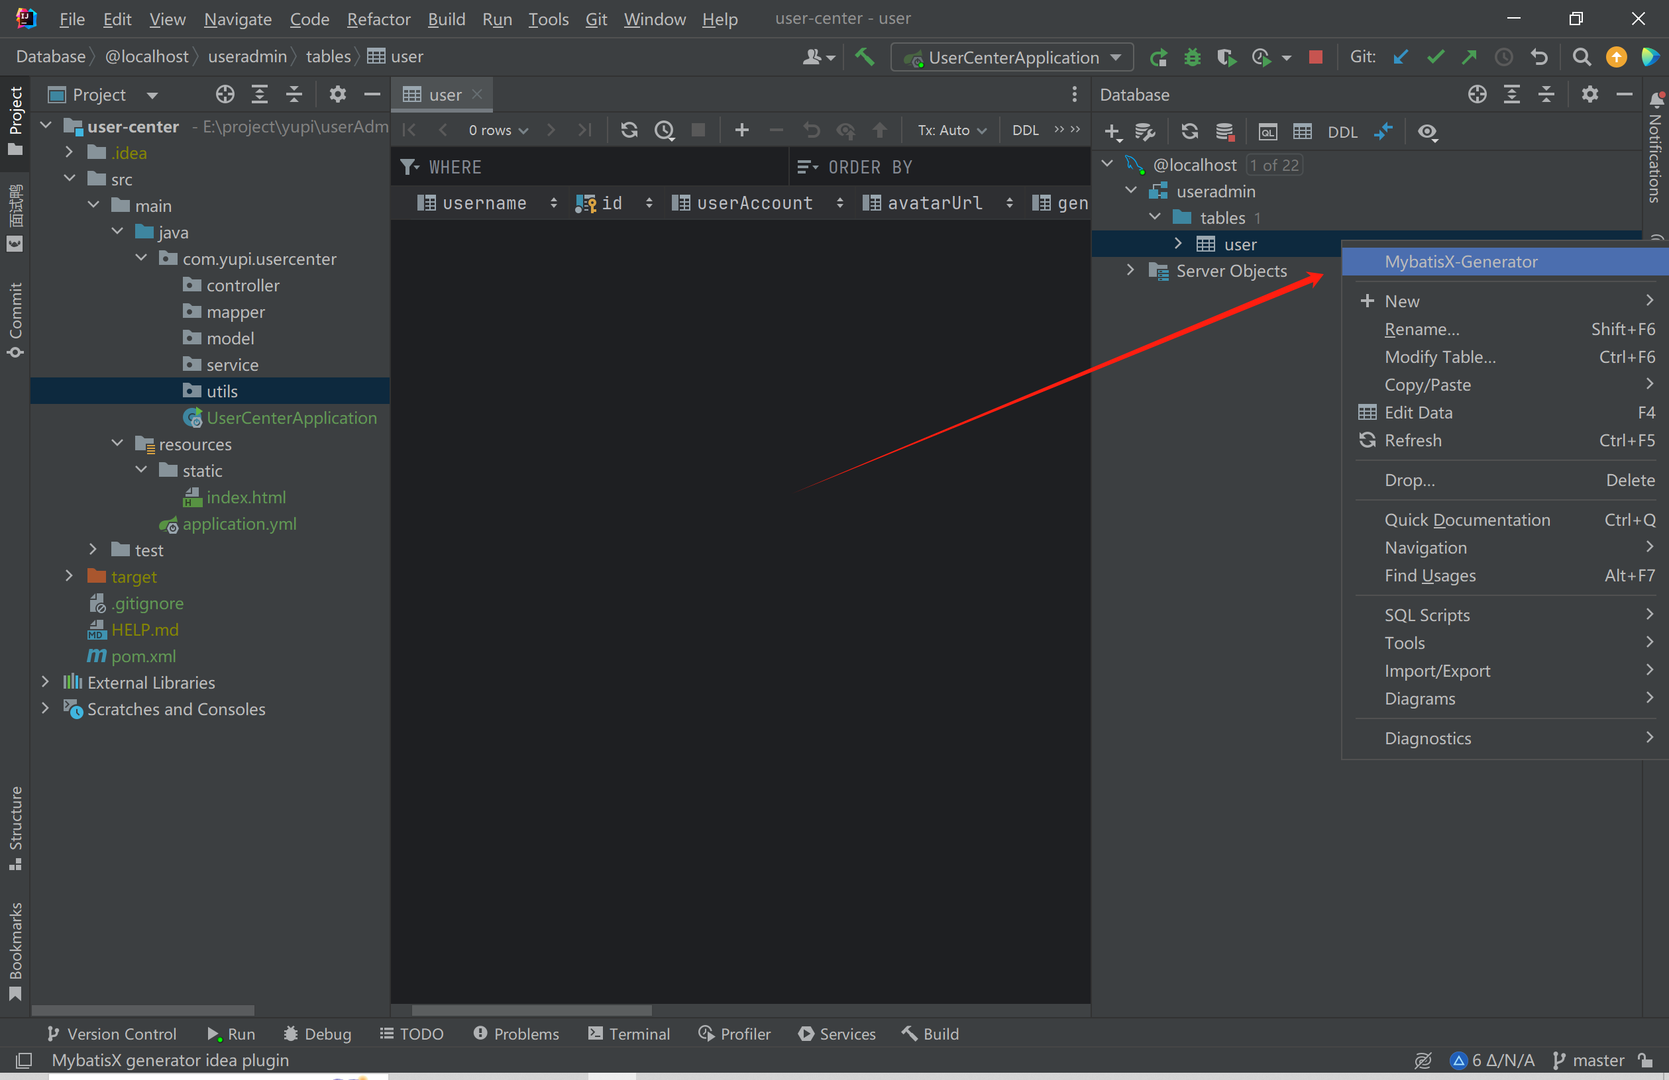Open the Tx: Auto transaction mode dropdown
This screenshot has width=1669, height=1080.
(951, 130)
